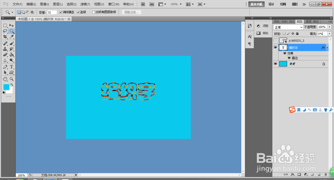This screenshot has width=334, height=180.
Task: Create new fill or adjustment layer
Action: [306, 174]
